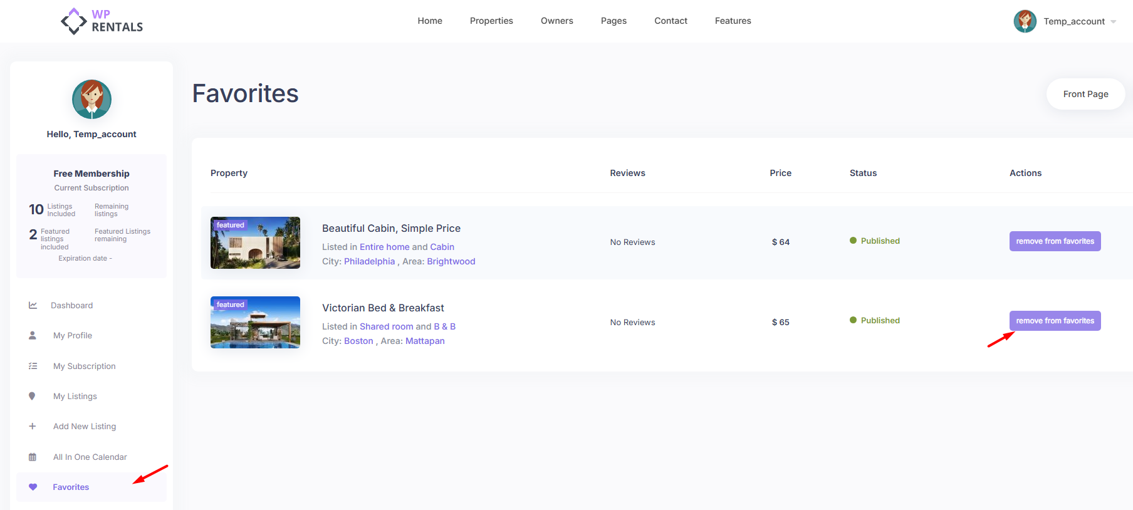This screenshot has width=1133, height=510.
Task: Open the Pages menu in navigation
Action: tap(613, 21)
